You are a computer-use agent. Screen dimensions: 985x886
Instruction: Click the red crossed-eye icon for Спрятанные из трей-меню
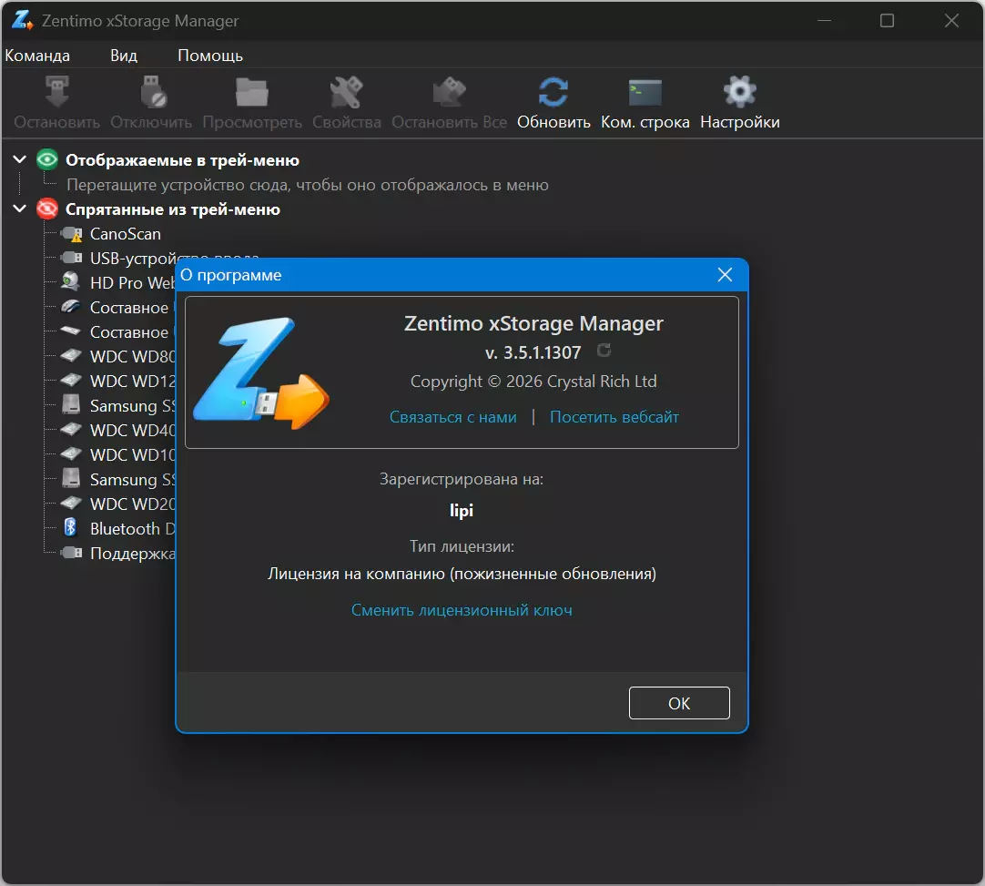[x=47, y=209]
